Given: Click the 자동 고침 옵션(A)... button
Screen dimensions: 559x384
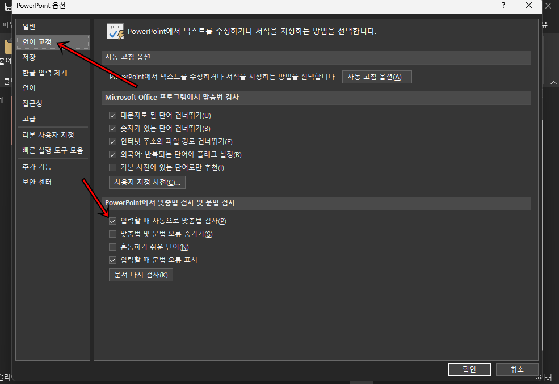Looking at the screenshot, I should point(377,77).
